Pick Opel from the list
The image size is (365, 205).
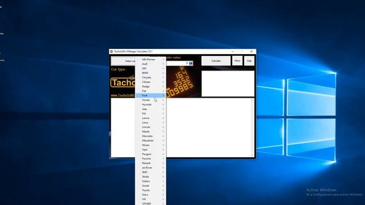click(x=151, y=150)
